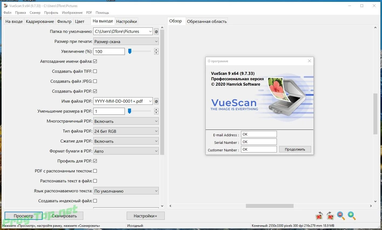Viewport: 382px width, 230px height.
Task: Open default folder path dropdown
Action: (x=150, y=32)
